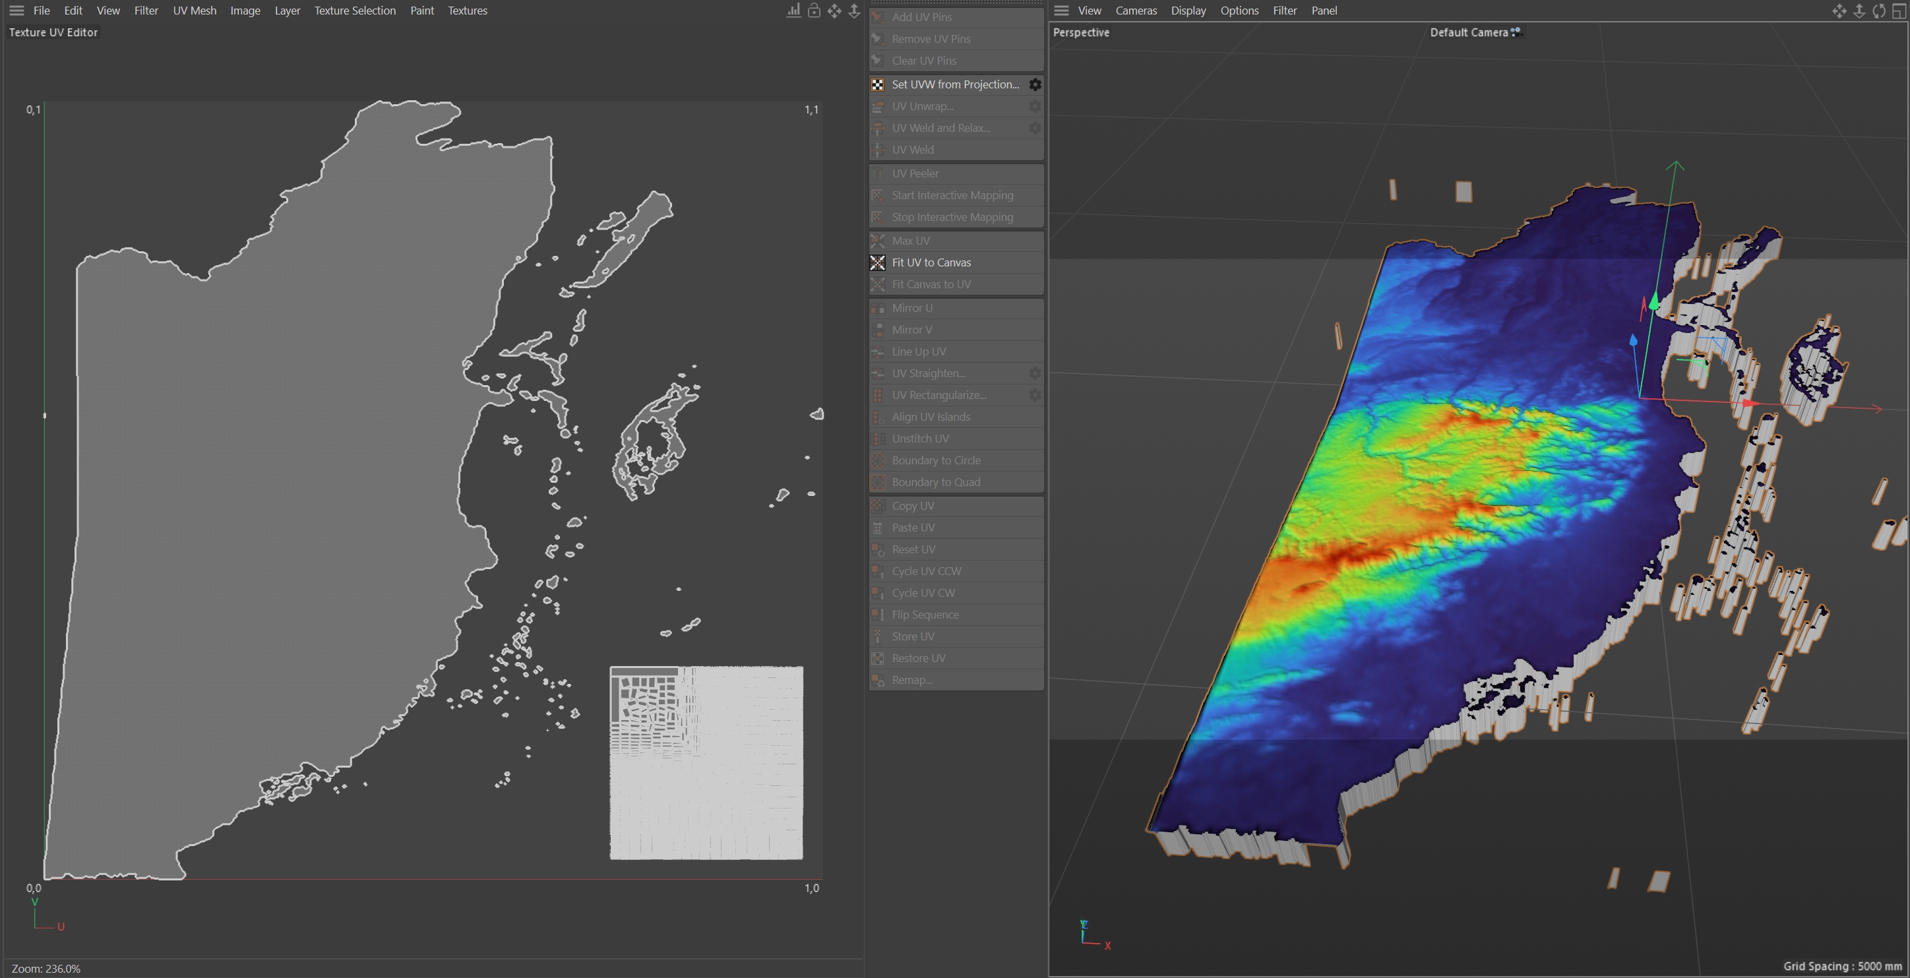The image size is (1910, 978).
Task: Open the UV editor hamburger menu
Action: [16, 11]
